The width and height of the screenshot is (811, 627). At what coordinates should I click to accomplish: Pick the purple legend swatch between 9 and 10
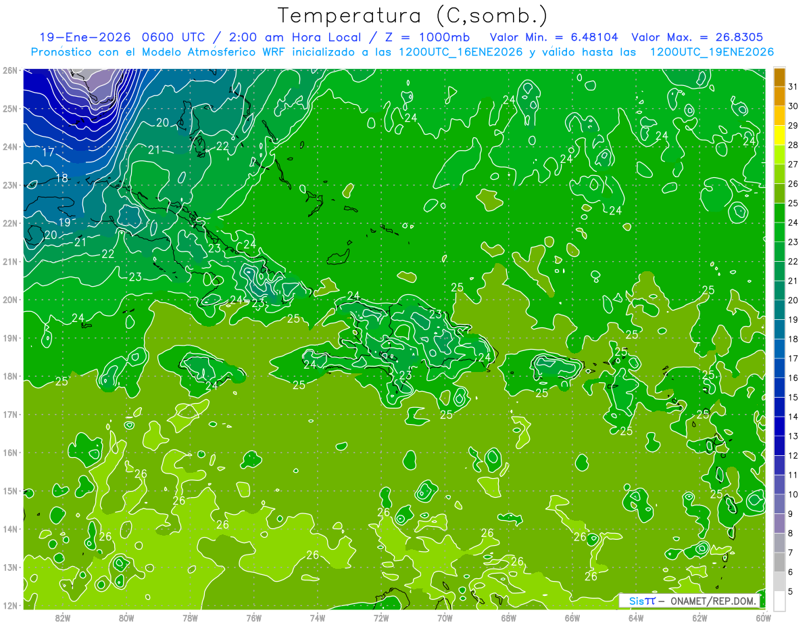pos(779,504)
